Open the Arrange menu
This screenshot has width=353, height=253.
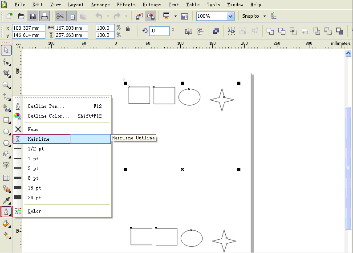pos(101,4)
